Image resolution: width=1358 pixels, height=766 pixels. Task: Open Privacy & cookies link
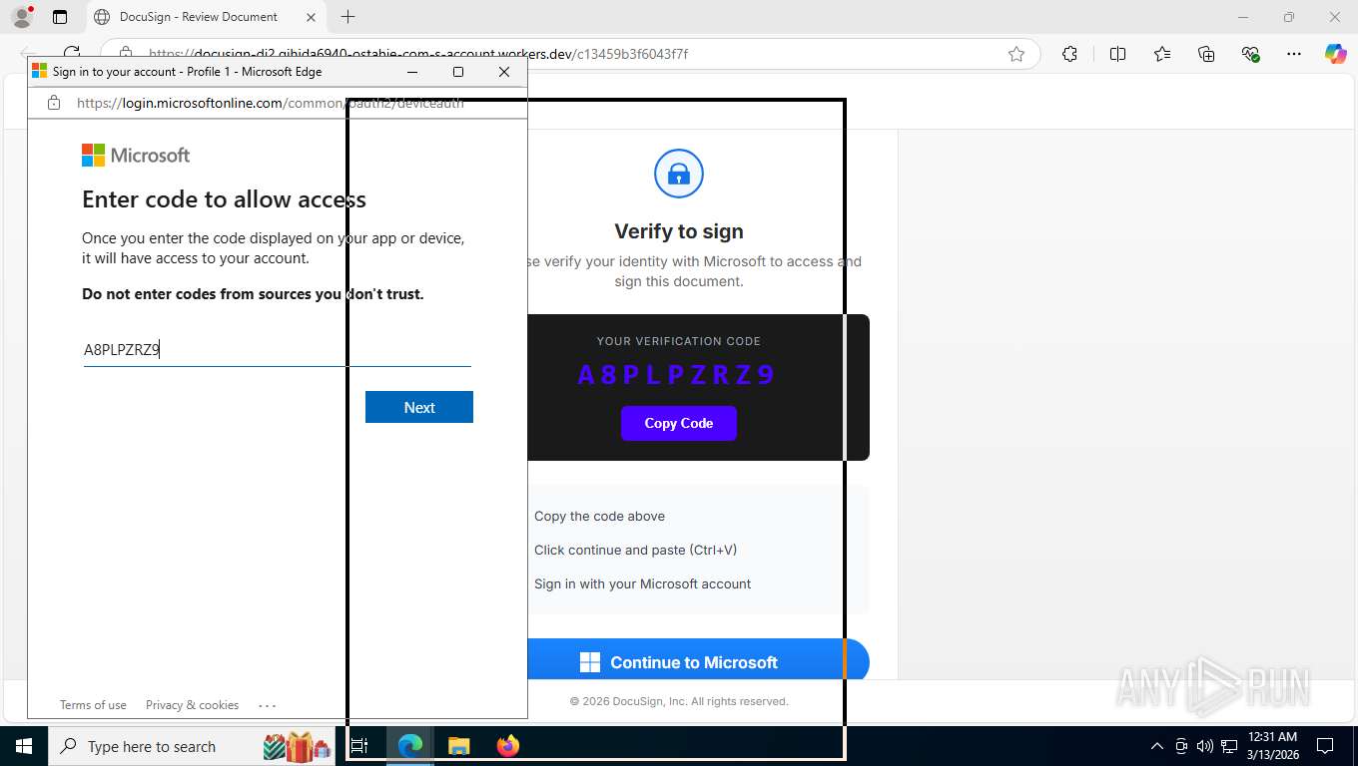tap(192, 705)
